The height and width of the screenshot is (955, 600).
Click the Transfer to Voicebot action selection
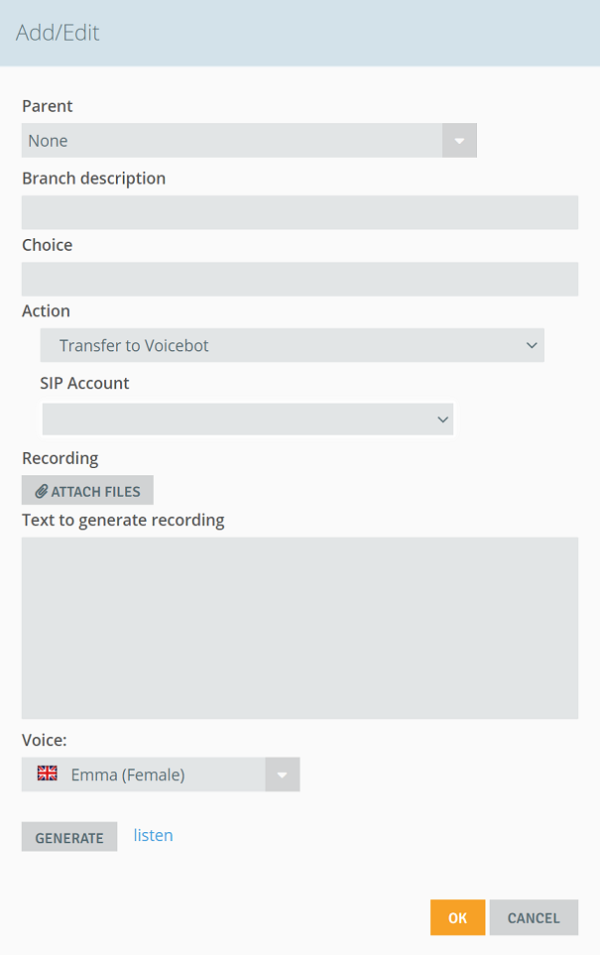click(x=293, y=345)
